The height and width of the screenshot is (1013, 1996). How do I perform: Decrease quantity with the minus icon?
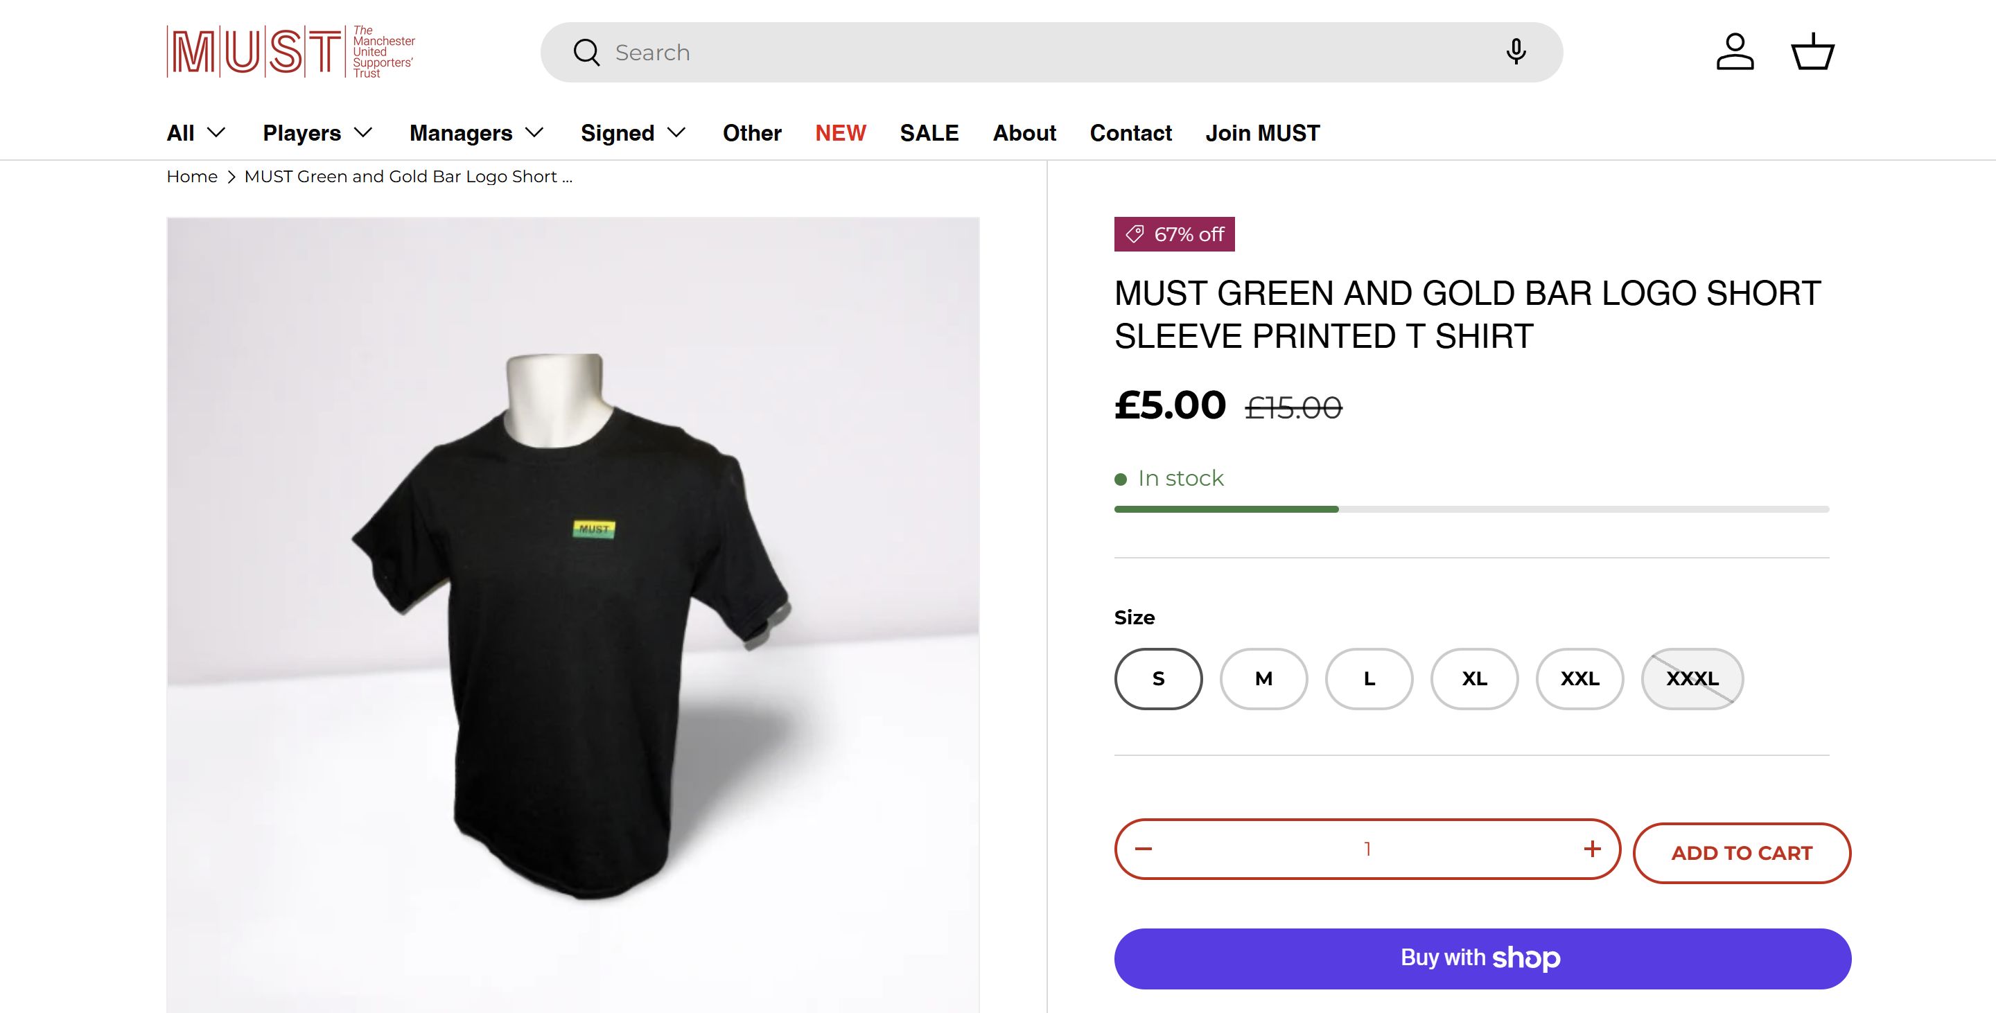click(1144, 849)
